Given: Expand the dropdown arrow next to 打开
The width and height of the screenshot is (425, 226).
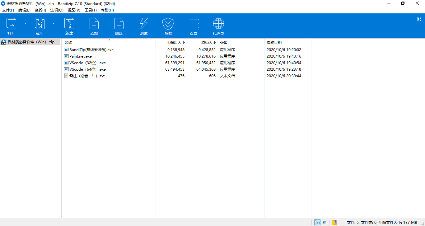Looking at the screenshot, I should [x=26, y=23].
